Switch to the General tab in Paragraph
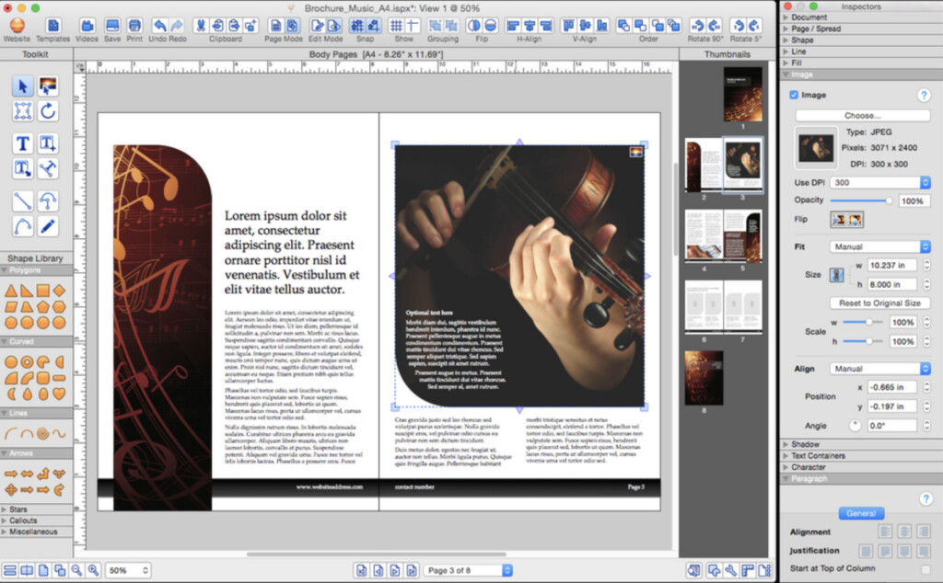The height and width of the screenshot is (583, 943). (x=861, y=513)
